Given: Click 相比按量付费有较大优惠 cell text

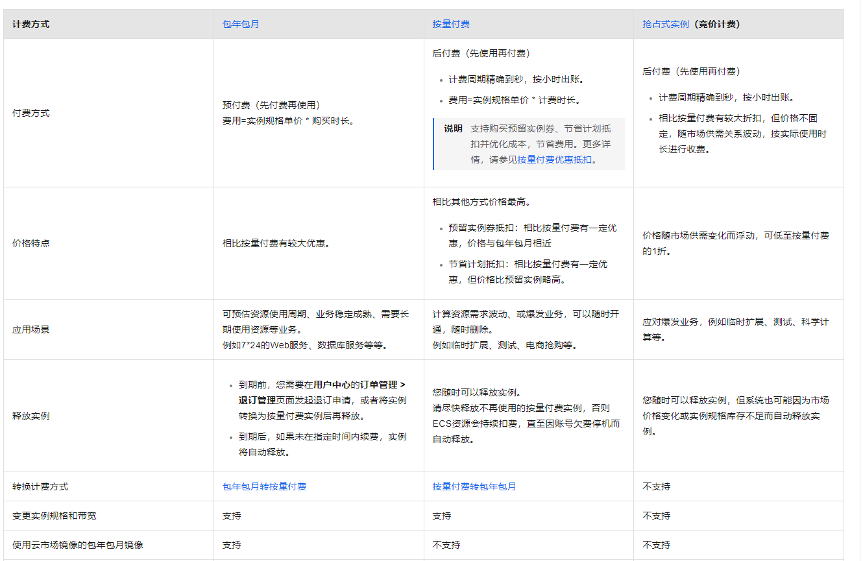Looking at the screenshot, I should [x=276, y=243].
